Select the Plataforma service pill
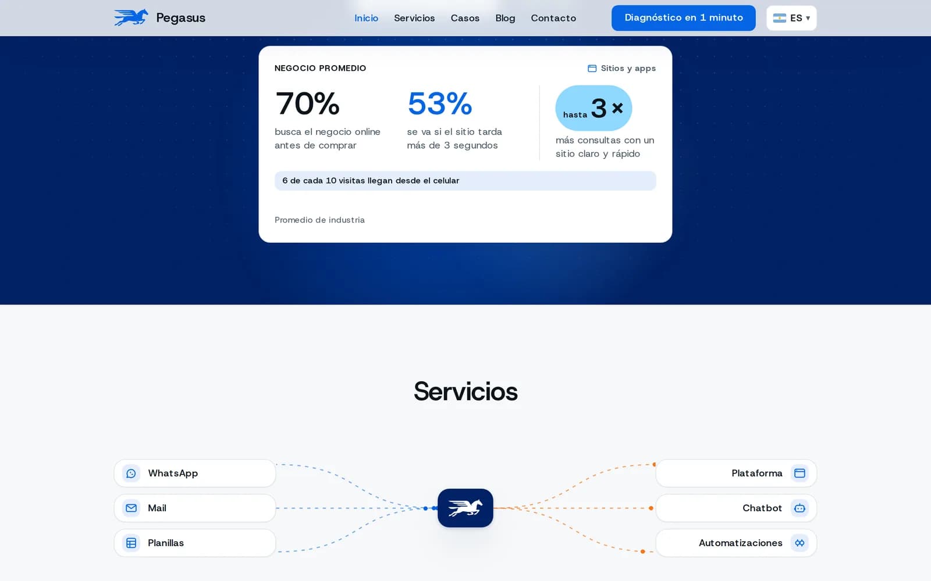The width and height of the screenshot is (931, 581). click(736, 474)
